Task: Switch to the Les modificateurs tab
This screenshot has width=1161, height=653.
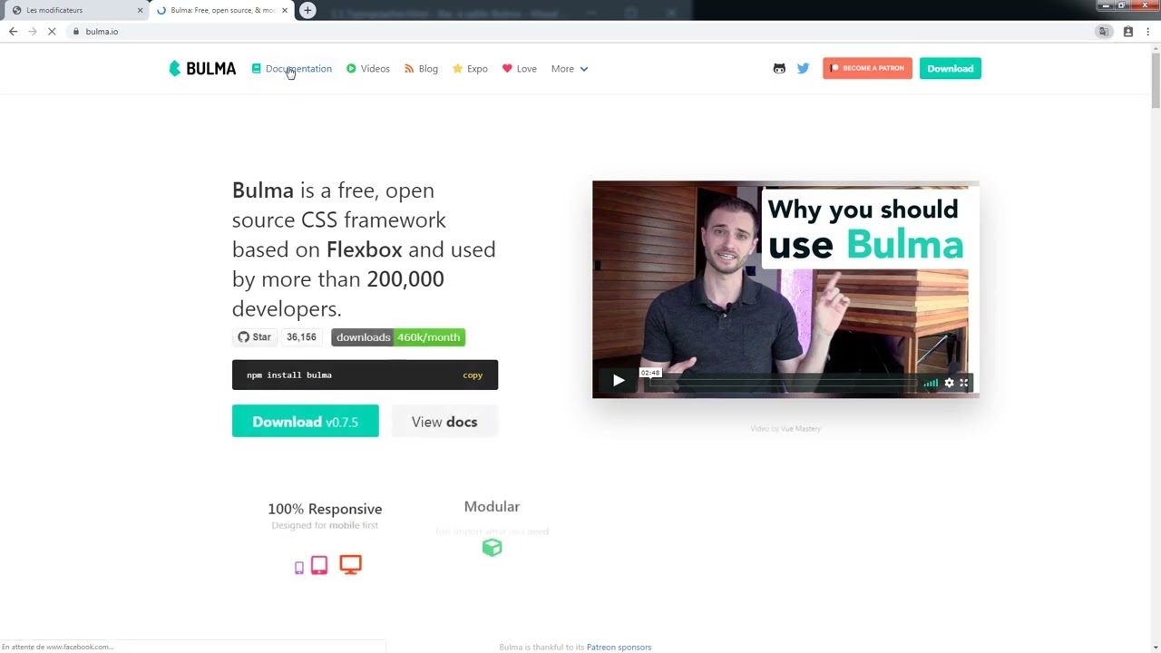Action: coord(76,10)
